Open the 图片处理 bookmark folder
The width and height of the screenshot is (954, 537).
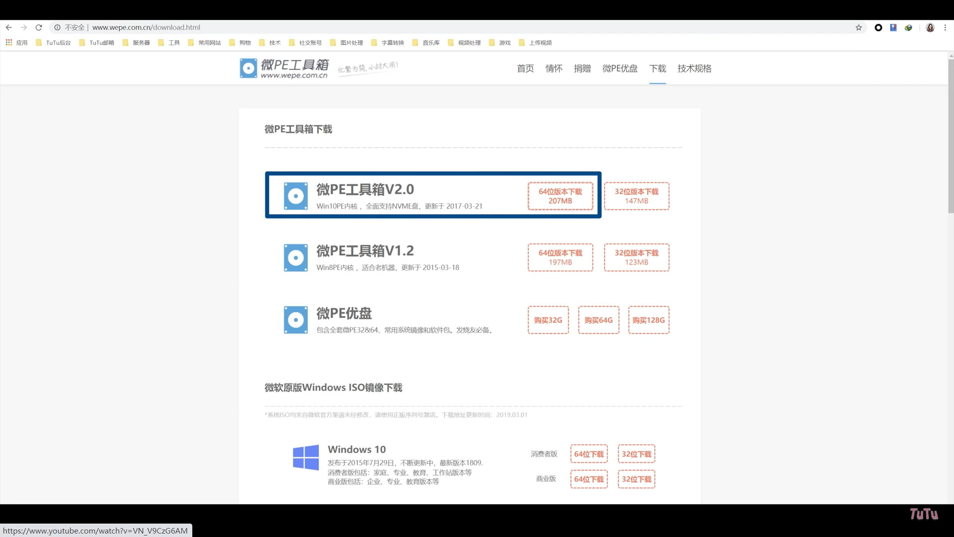(x=346, y=43)
